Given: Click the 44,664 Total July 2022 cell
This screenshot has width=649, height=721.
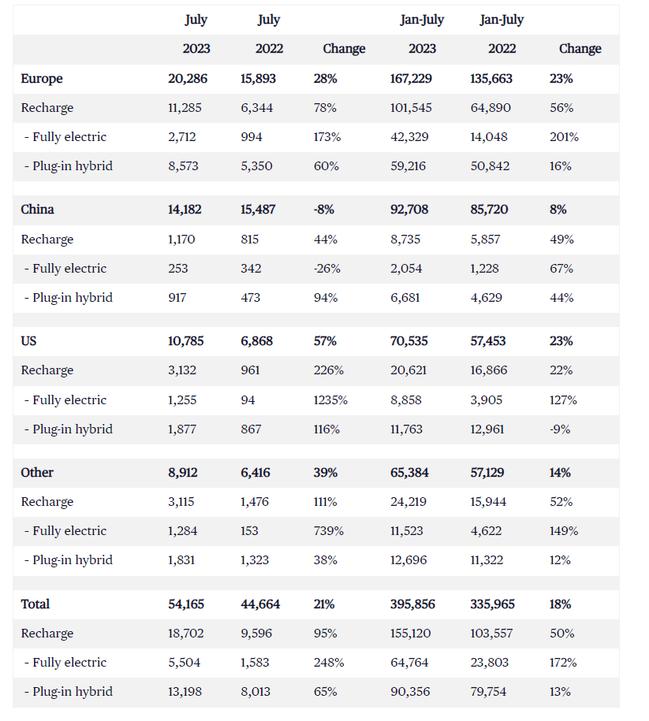Looking at the screenshot, I should click(x=260, y=604).
